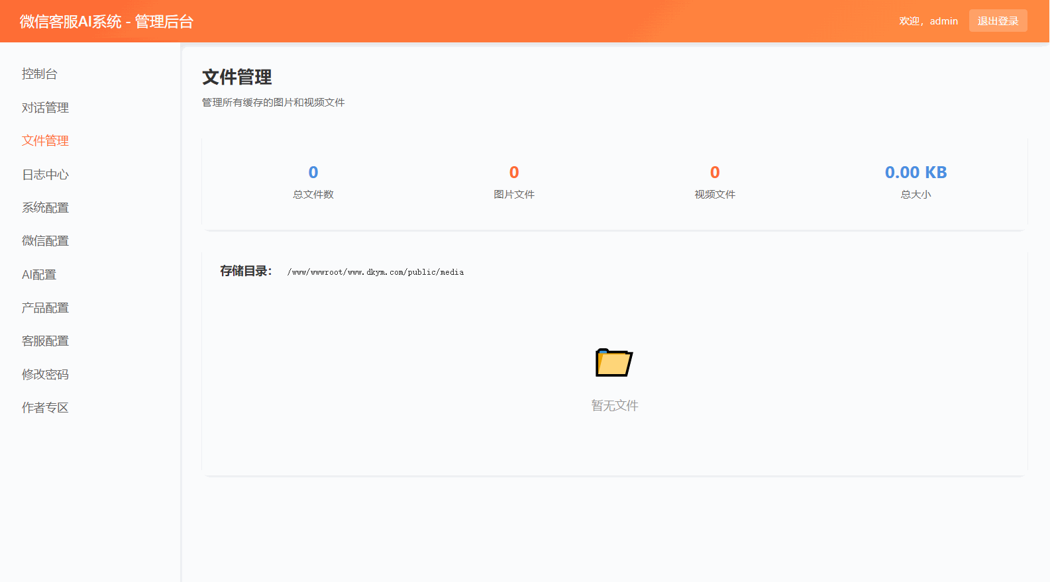
Task: Go to 对话管理 page
Action: coord(45,108)
